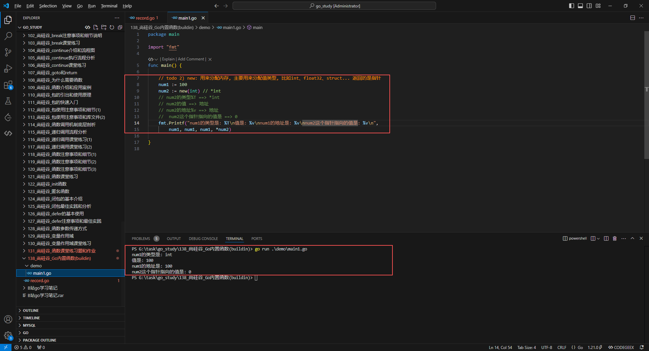Viewport: 649px width, 351px height.
Task: Click Tab Size: 4 indentation setting
Action: pos(526,347)
